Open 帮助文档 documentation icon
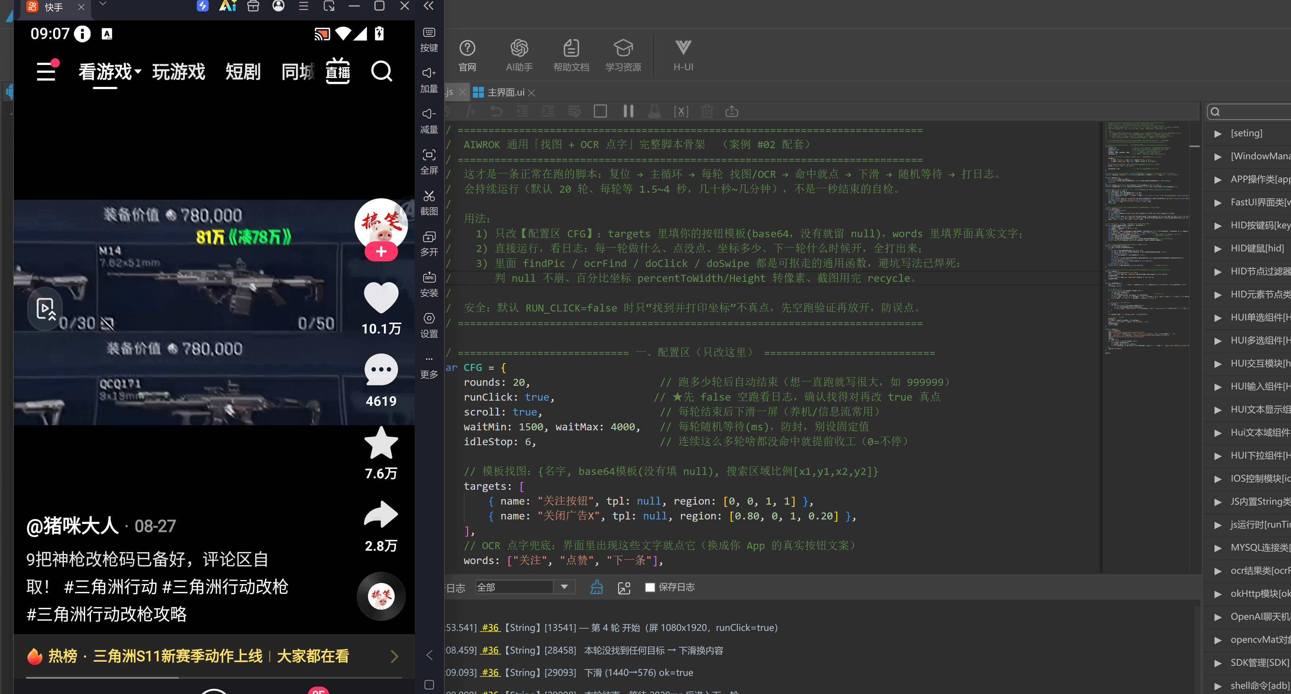 pyautogui.click(x=571, y=55)
